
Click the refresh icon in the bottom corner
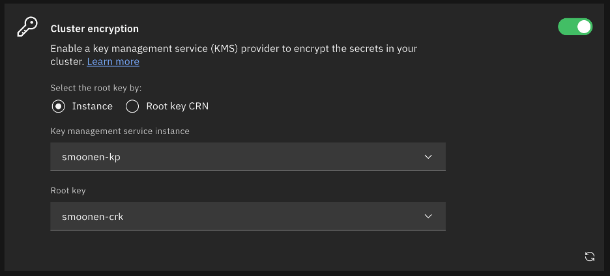point(590,256)
